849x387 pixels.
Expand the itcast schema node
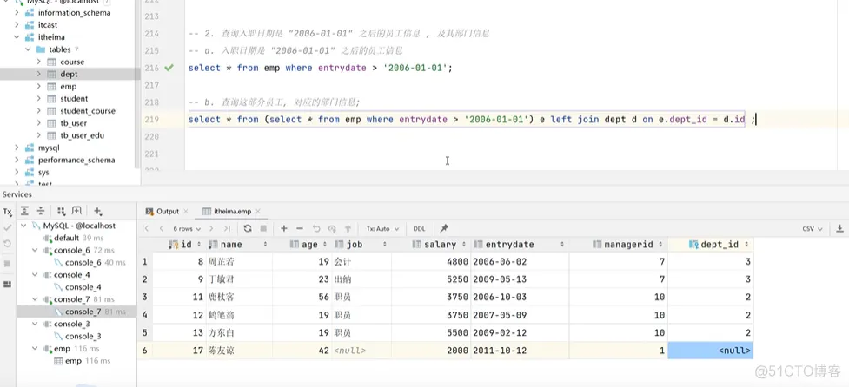point(17,25)
